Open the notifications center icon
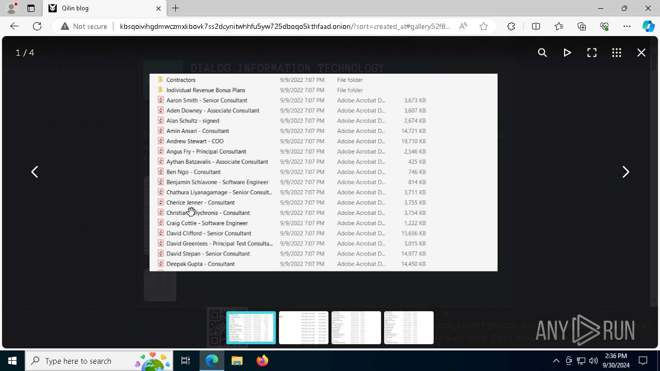660x371 pixels. pyautogui.click(x=643, y=361)
